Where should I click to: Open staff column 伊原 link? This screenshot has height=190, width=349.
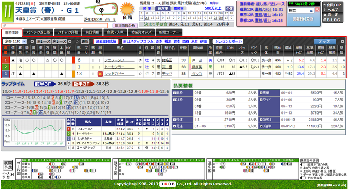tap(204, 41)
